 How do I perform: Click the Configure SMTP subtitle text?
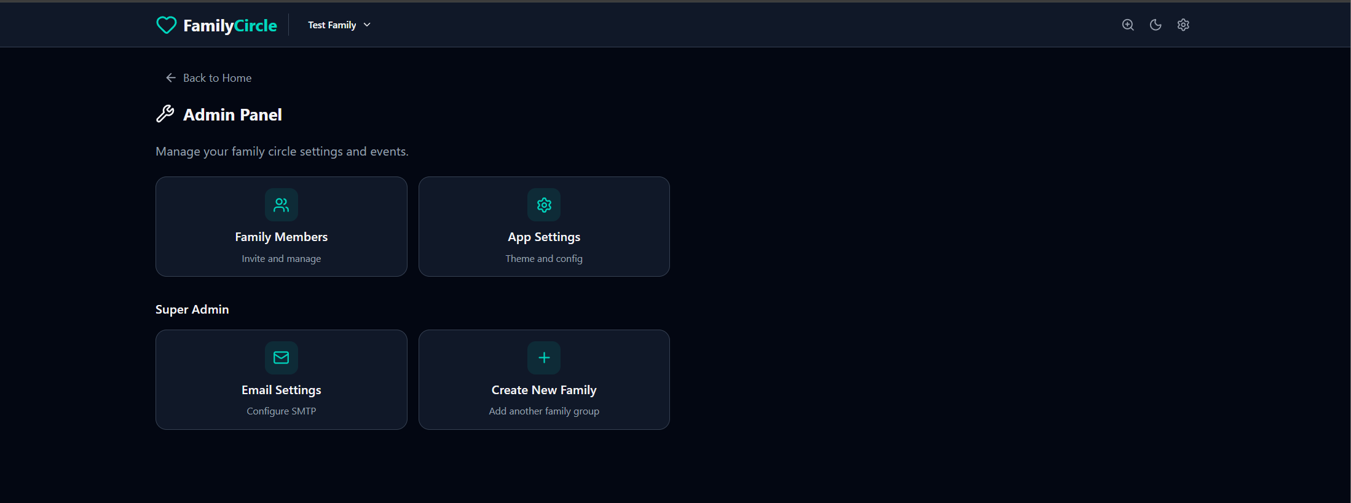click(282, 411)
